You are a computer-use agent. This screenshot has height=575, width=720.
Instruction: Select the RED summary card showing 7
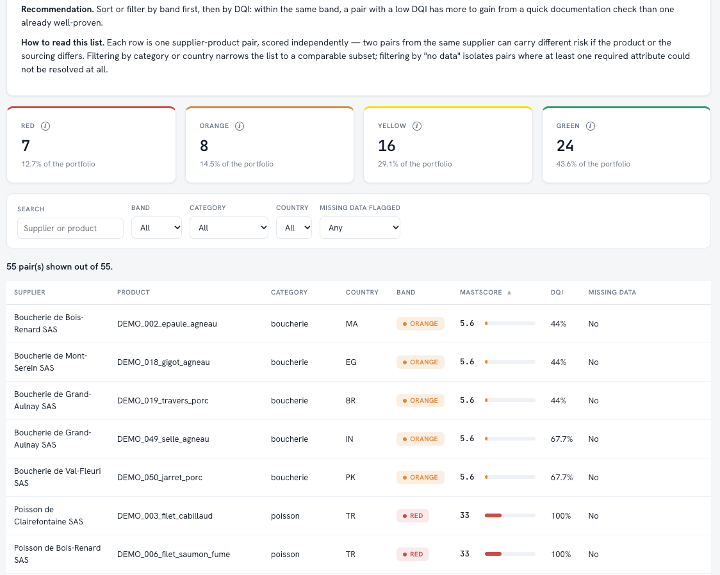coord(92,145)
